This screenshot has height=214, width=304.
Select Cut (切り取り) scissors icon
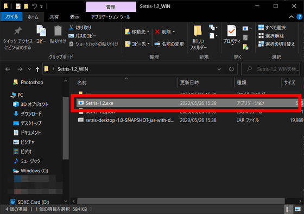point(71,28)
